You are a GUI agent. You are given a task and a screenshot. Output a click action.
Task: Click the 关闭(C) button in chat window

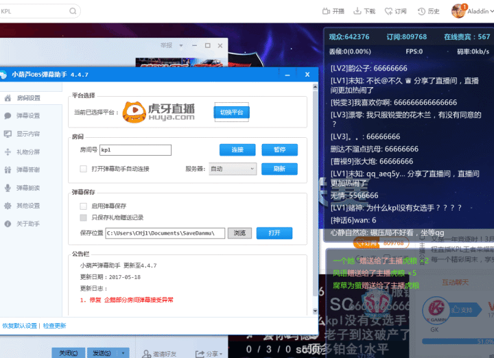(69, 353)
